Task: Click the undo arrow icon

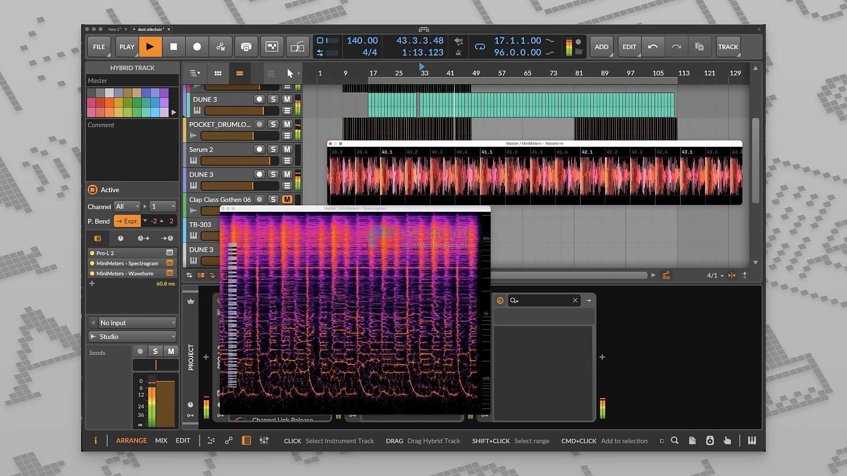Action: pyautogui.click(x=653, y=47)
